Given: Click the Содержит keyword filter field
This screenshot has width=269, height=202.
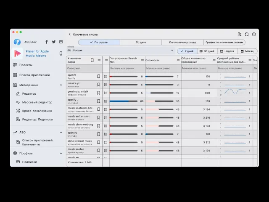Looking at the screenshot, I should pos(84,68).
